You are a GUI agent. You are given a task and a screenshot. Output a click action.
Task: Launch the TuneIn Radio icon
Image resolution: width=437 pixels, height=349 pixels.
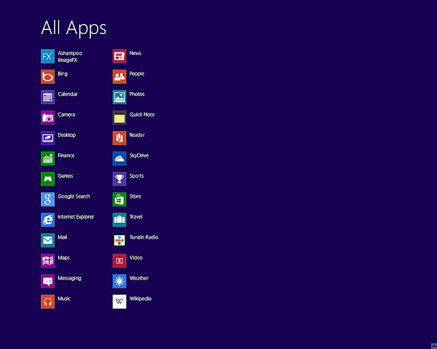[x=119, y=240]
